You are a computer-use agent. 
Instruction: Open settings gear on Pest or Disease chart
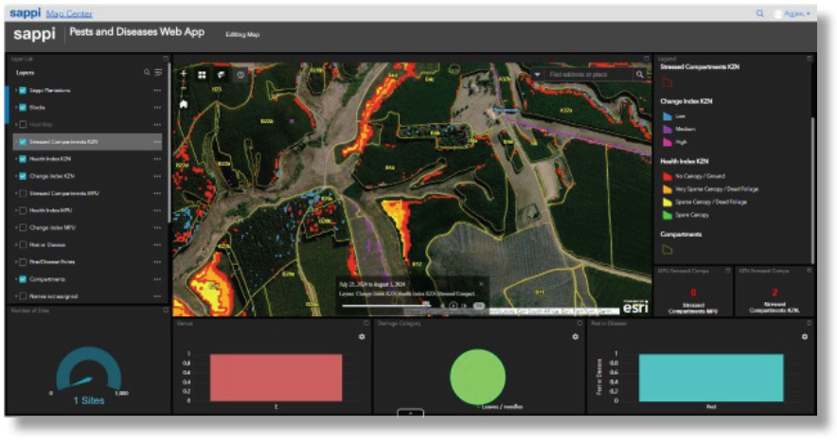(x=805, y=337)
